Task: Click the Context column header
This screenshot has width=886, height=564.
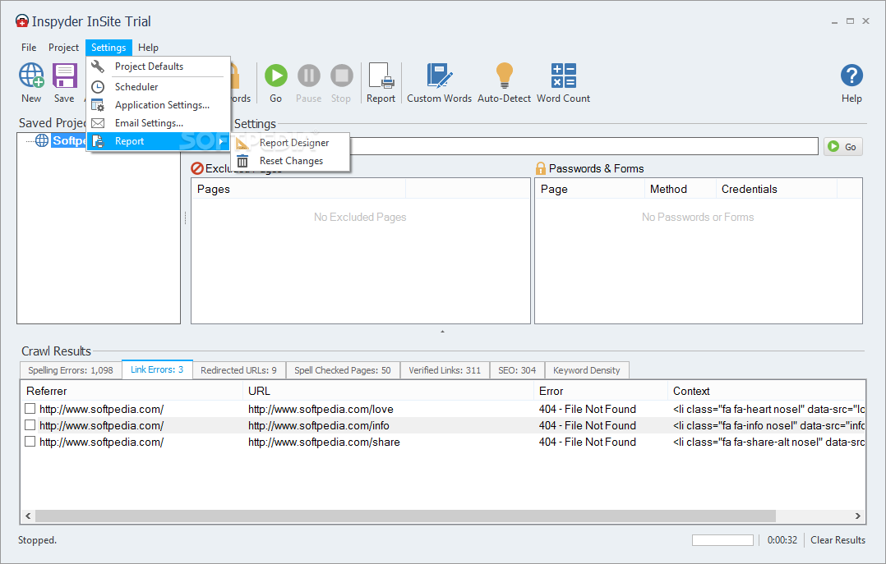Action: pyautogui.click(x=766, y=391)
